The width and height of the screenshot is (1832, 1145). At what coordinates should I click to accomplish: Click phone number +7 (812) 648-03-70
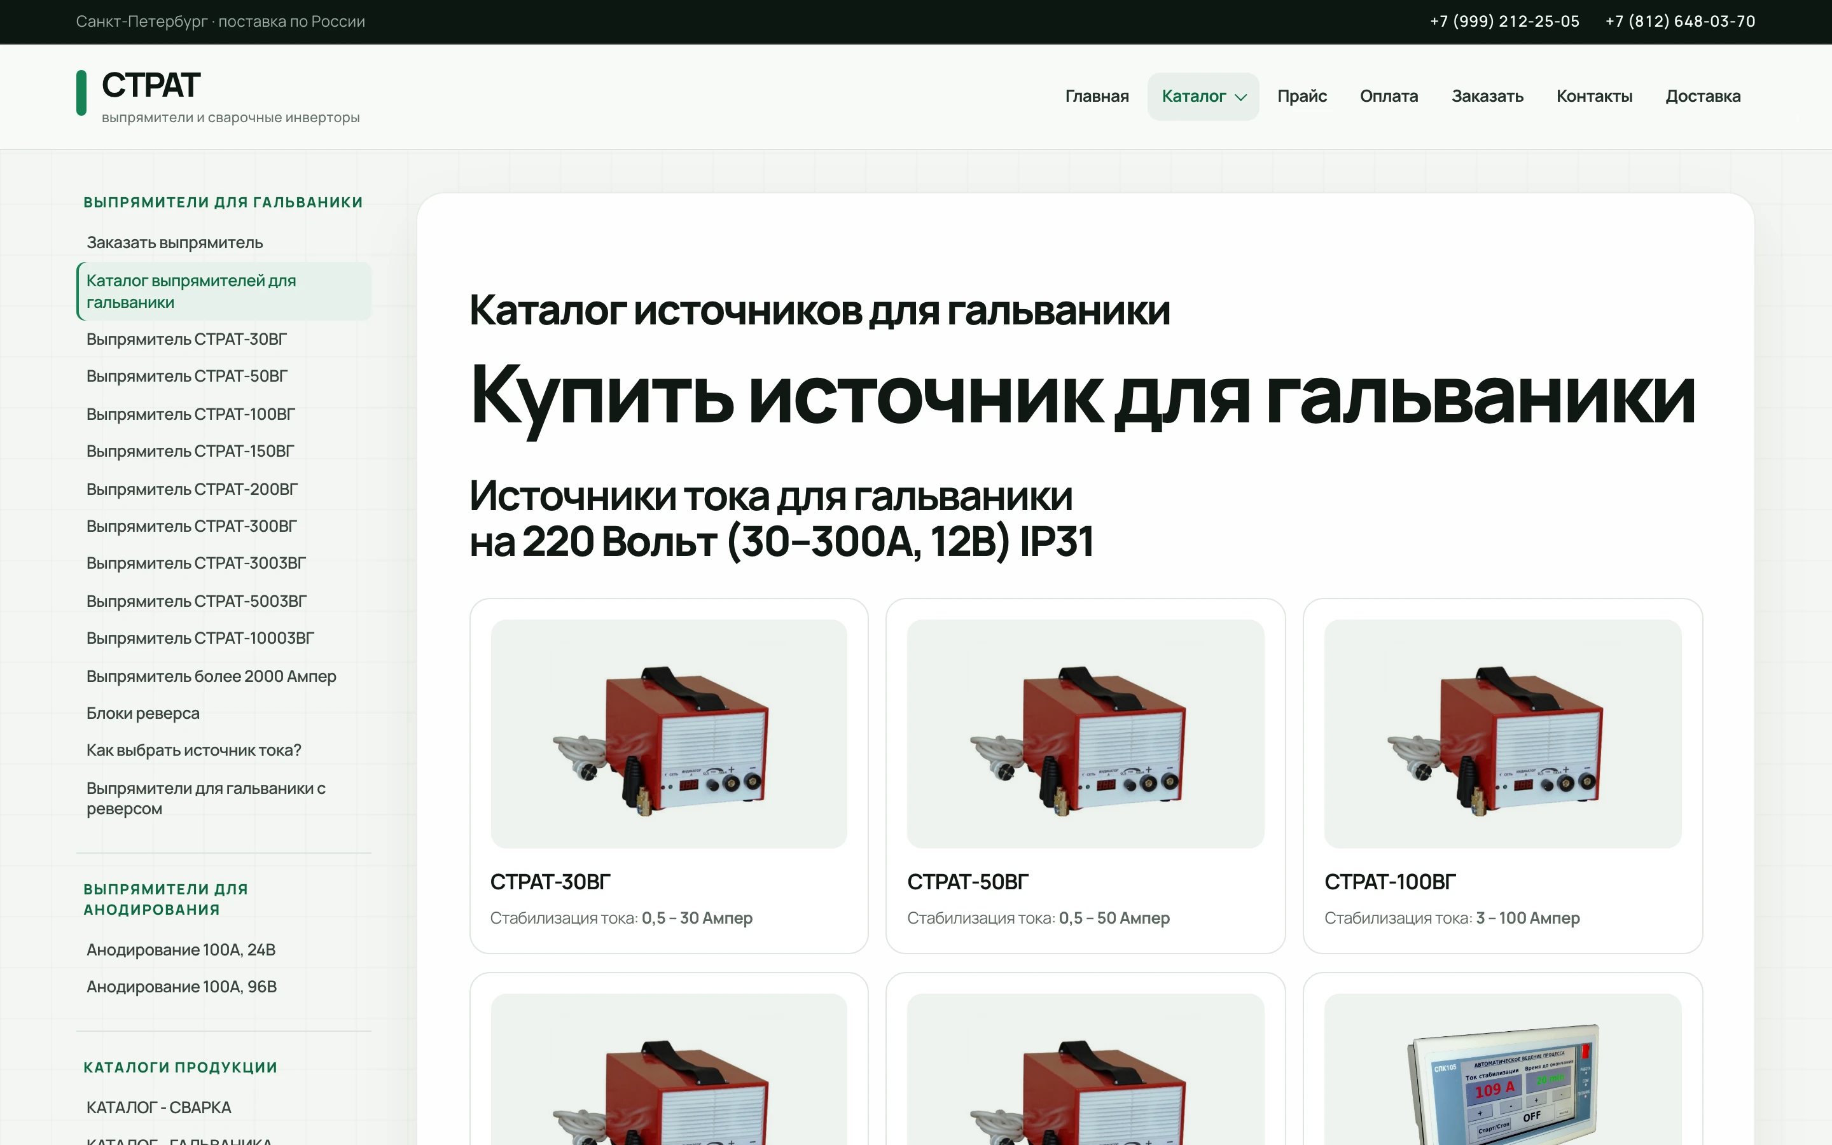pyautogui.click(x=1680, y=21)
